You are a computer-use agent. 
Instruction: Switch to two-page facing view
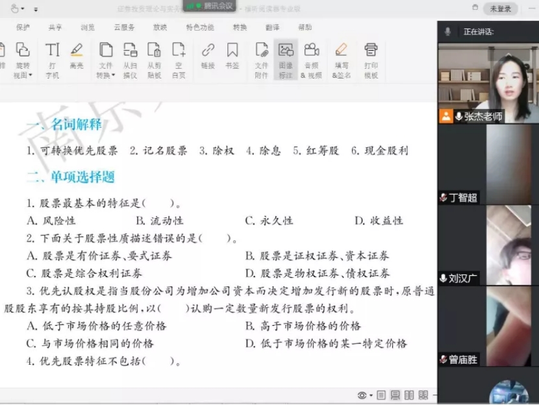409,395
